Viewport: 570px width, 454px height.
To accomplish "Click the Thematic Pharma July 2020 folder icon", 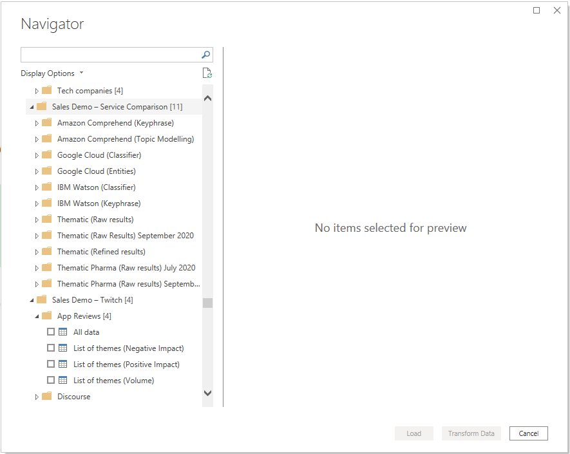I will point(47,267).
